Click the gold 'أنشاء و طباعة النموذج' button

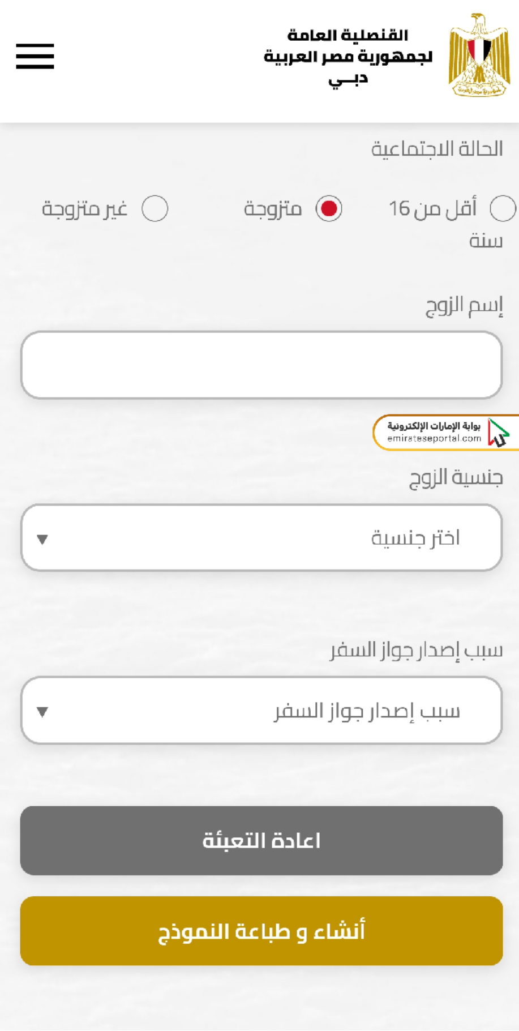coord(261,931)
